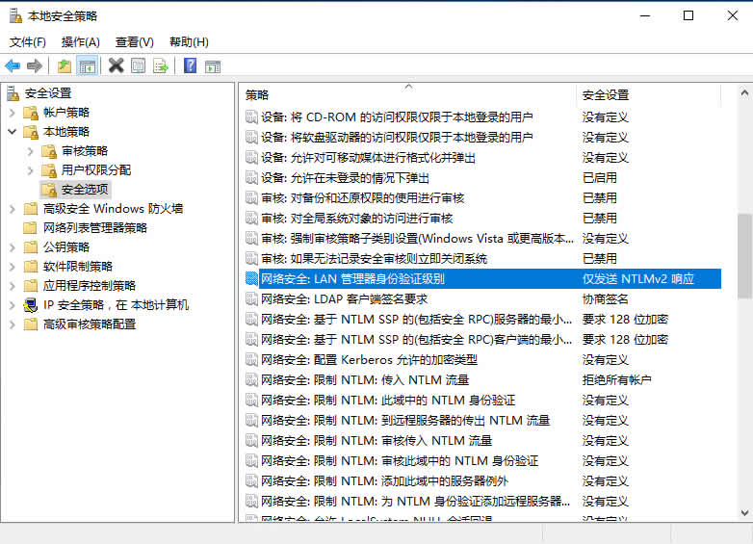Select 网络安全: 基于 NTLM SSP 客户端的最小 policy

(482, 340)
